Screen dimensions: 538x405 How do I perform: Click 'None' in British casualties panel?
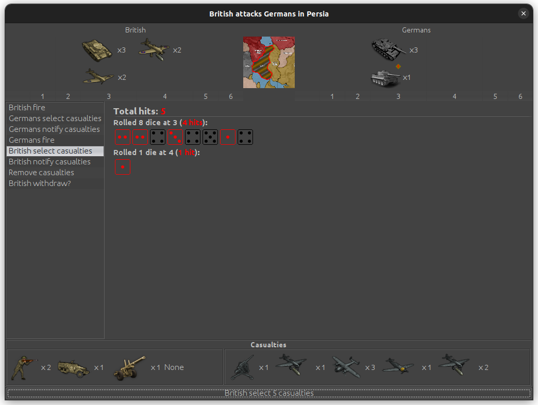(174, 367)
